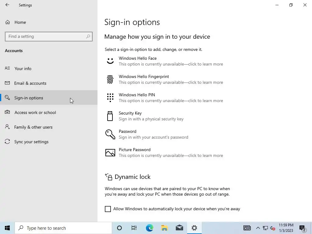
Task: Click the Your info person-card icon
Action: coord(7,68)
